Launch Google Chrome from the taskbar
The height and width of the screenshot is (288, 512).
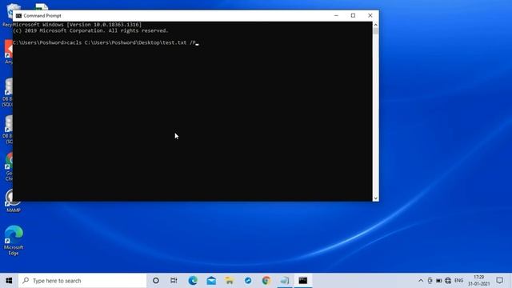(266, 281)
